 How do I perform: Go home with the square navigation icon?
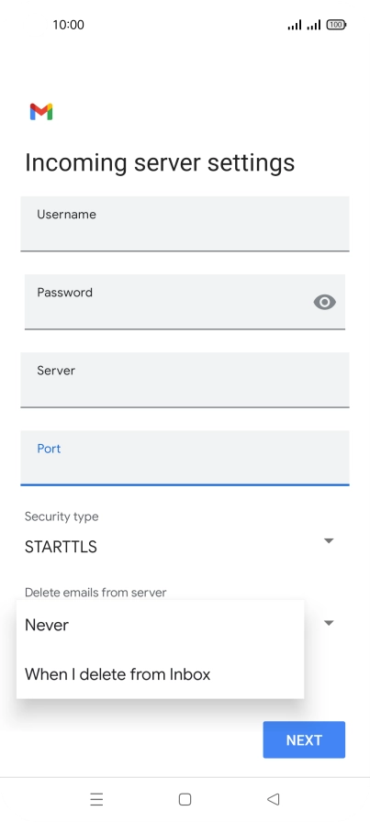coord(185,799)
